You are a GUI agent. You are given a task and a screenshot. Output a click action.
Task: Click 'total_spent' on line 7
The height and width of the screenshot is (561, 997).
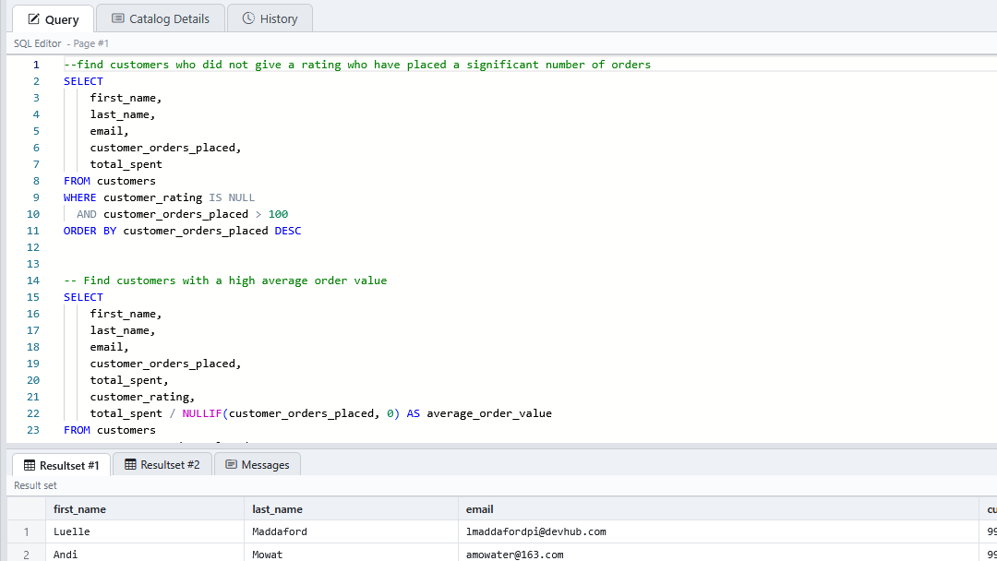point(126,164)
